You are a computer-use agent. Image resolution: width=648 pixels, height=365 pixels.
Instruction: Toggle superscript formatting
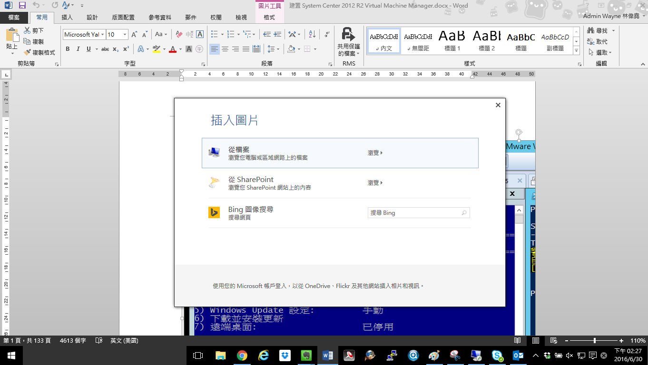tap(126, 49)
